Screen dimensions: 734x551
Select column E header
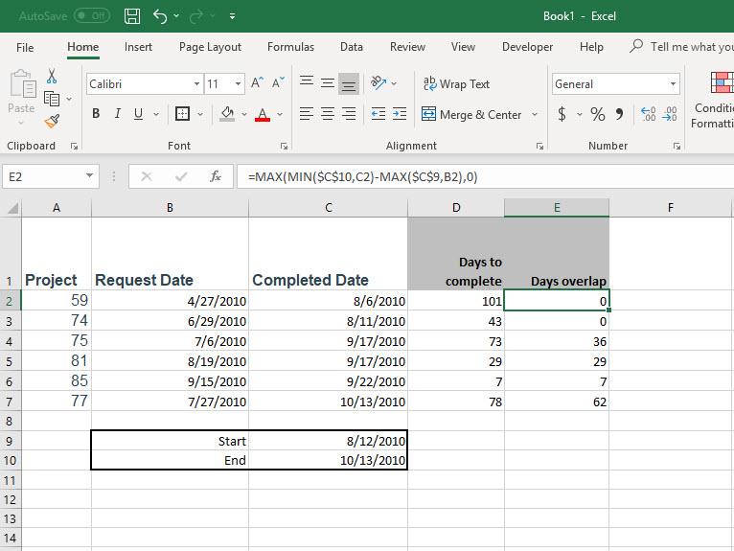click(x=557, y=208)
